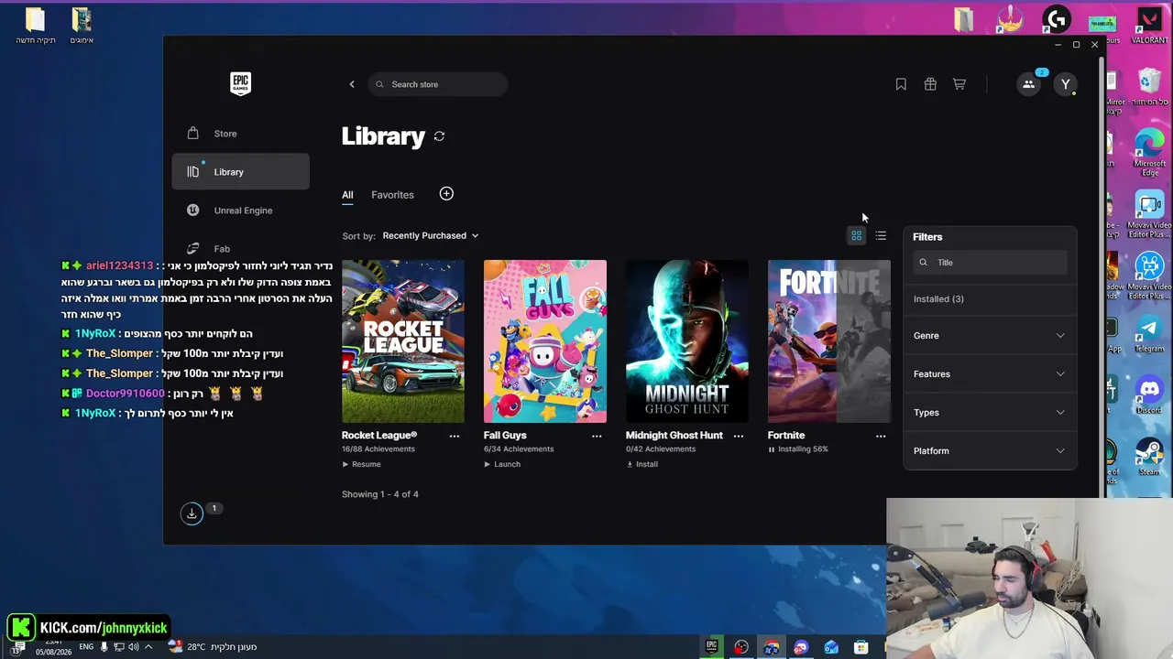This screenshot has width=1173, height=659.
Task: Switch the ENG keyboard language indicator
Action: (x=86, y=647)
